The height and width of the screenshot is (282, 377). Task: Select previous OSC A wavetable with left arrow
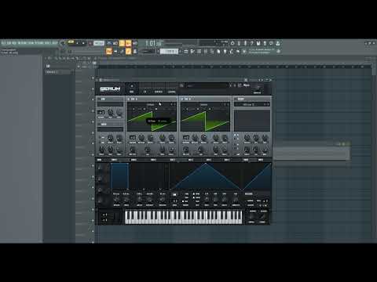171,104
